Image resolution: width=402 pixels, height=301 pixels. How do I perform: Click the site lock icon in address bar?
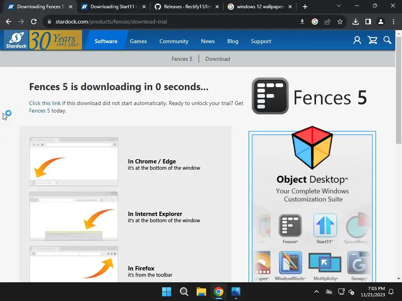click(49, 22)
